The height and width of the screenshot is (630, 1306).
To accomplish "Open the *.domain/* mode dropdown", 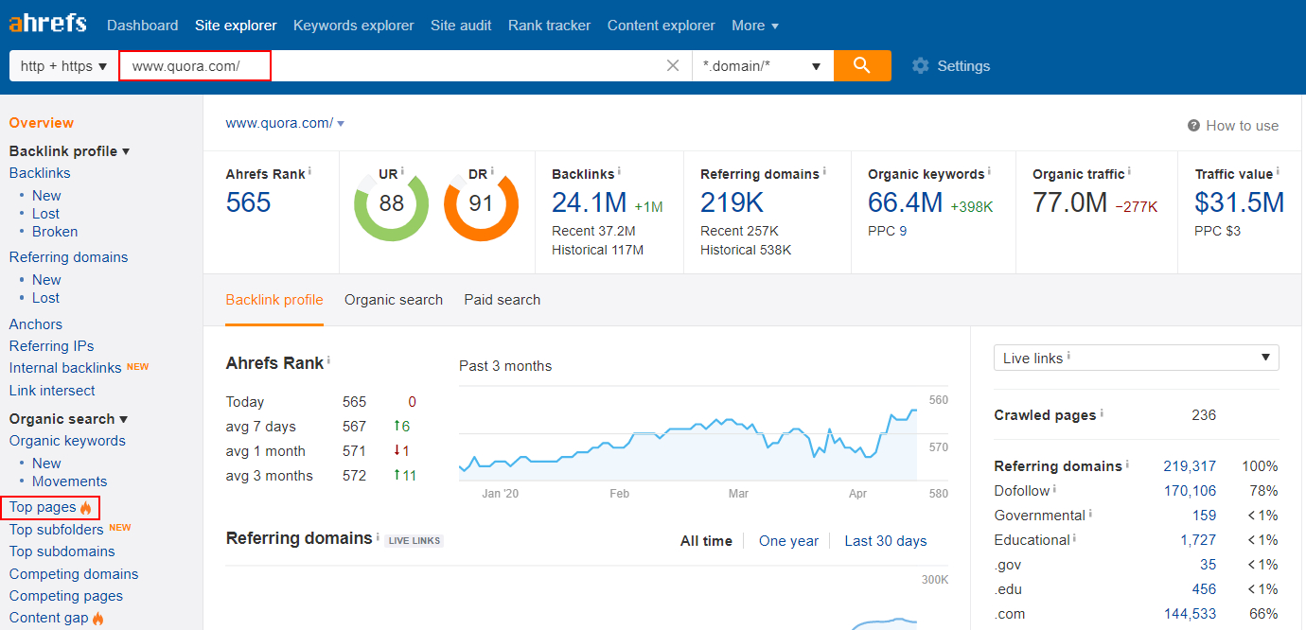I will coord(762,66).
